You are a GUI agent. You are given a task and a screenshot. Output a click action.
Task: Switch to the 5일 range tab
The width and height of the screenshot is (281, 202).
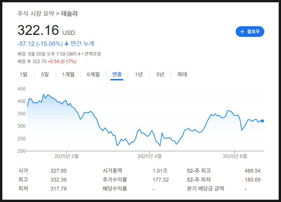pyautogui.click(x=45, y=74)
